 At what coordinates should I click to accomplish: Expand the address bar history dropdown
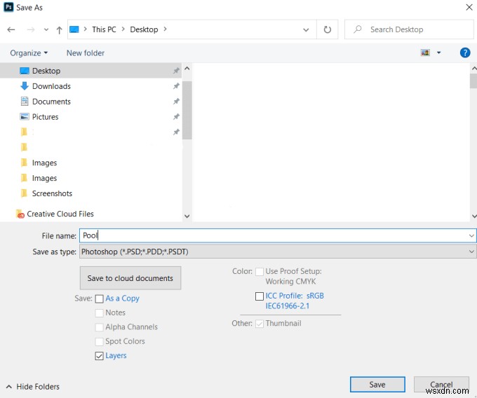click(306, 29)
